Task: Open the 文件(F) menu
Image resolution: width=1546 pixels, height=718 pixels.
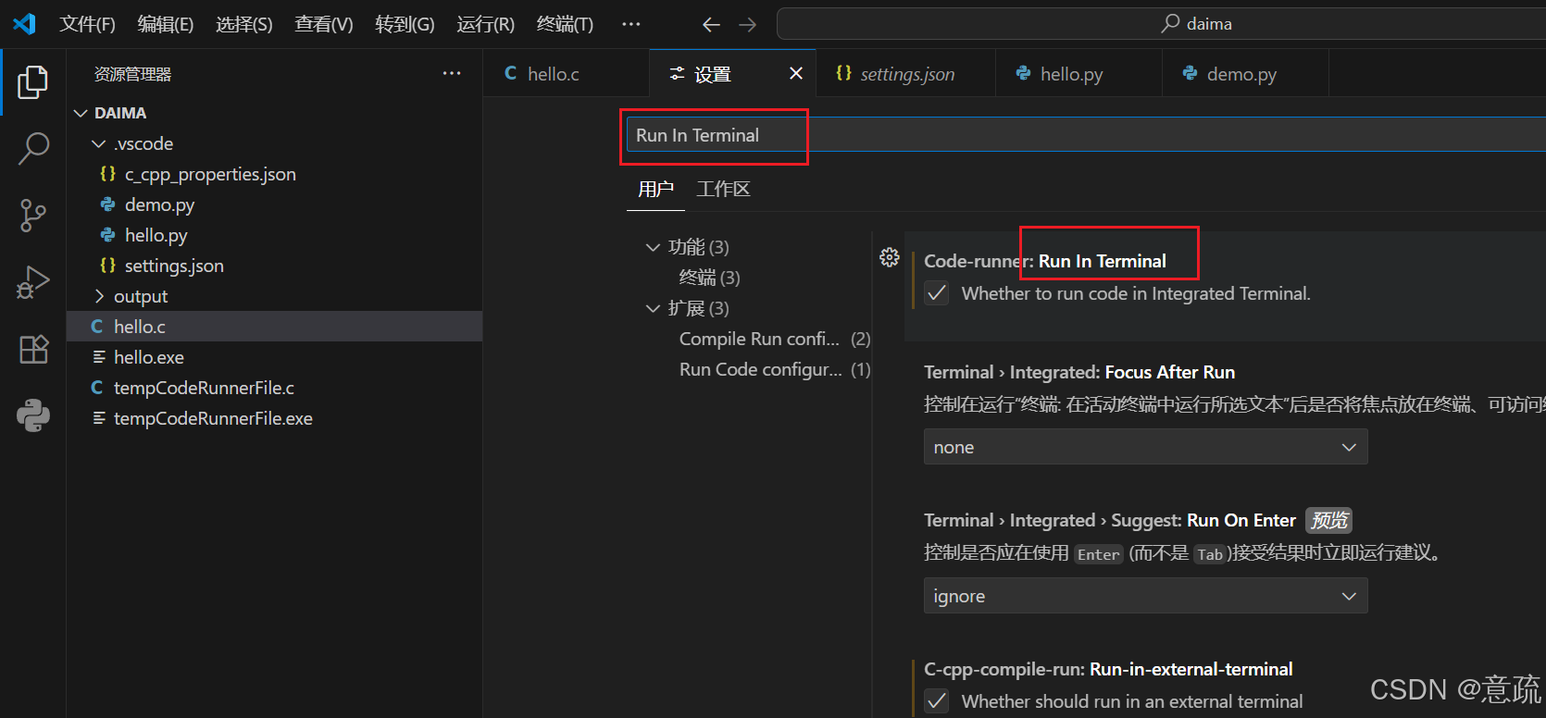Action: [87, 24]
